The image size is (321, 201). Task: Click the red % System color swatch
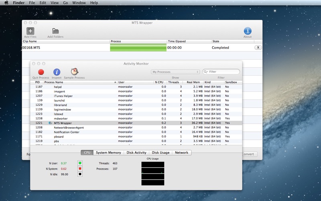(x=80, y=169)
